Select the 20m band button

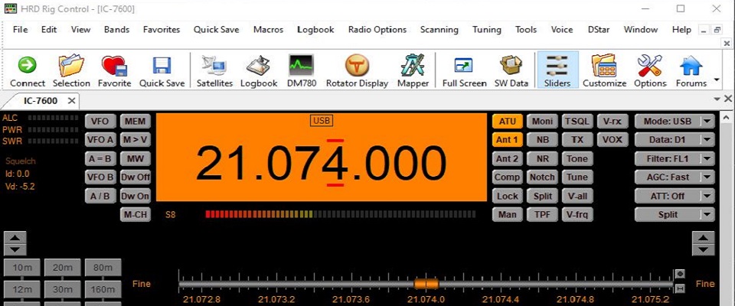pyautogui.click(x=62, y=268)
